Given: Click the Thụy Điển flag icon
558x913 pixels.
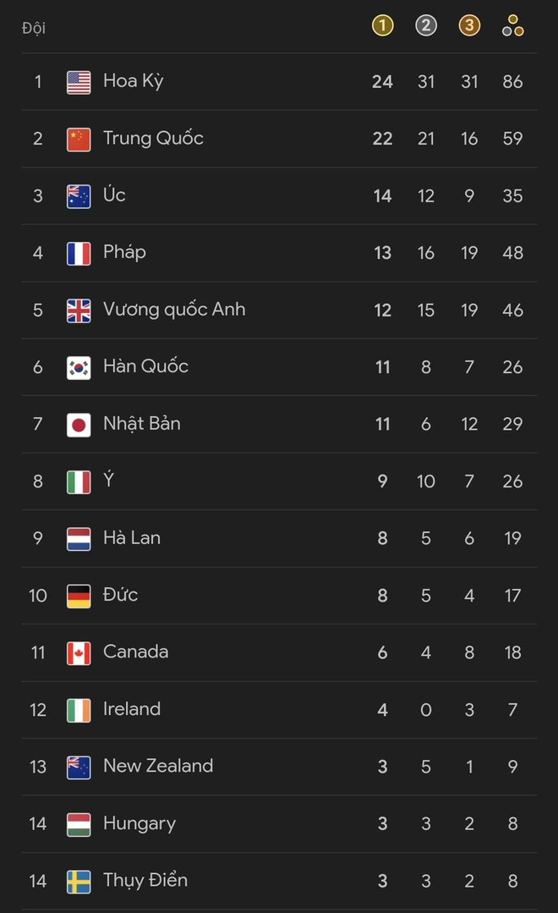Looking at the screenshot, I should pos(78,880).
